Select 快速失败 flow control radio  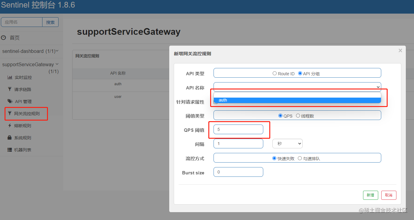click(274, 158)
